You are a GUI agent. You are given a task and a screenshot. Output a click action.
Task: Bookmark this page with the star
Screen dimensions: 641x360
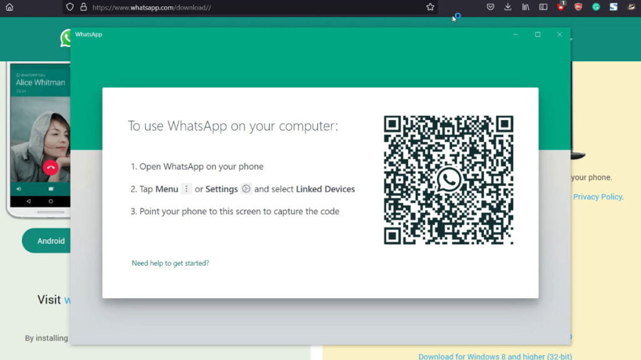point(430,7)
